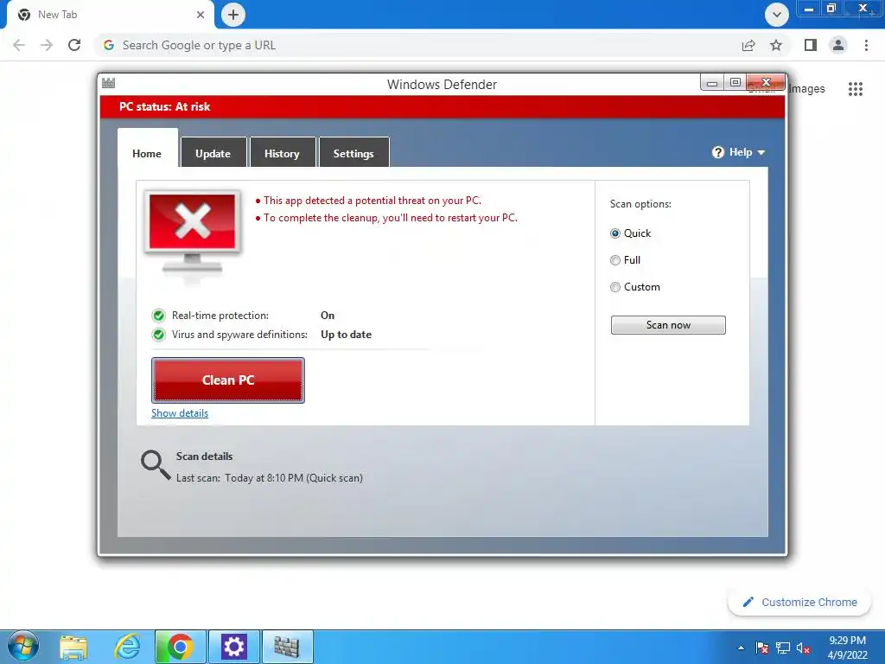The width and height of the screenshot is (885, 664).
Task: Open the tab search chevron
Action: click(777, 15)
